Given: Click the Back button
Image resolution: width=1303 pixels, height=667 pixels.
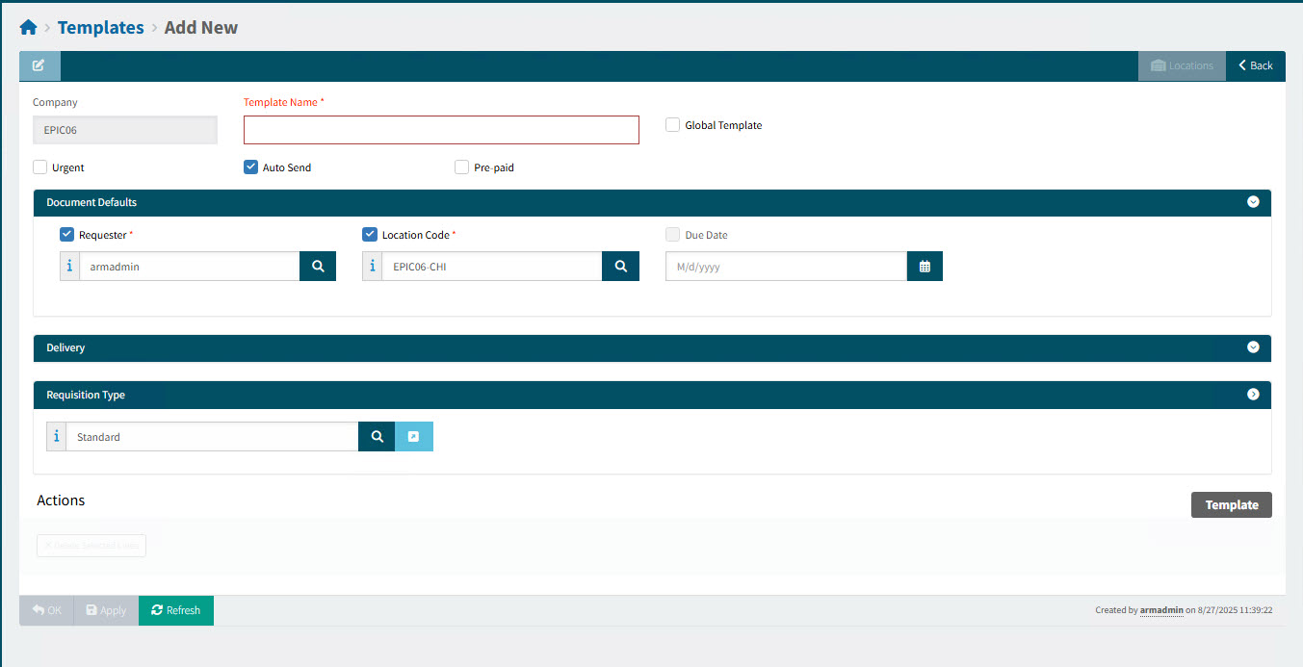Looking at the screenshot, I should click(1255, 64).
